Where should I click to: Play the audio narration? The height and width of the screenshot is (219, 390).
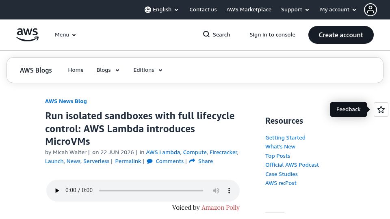57,191
